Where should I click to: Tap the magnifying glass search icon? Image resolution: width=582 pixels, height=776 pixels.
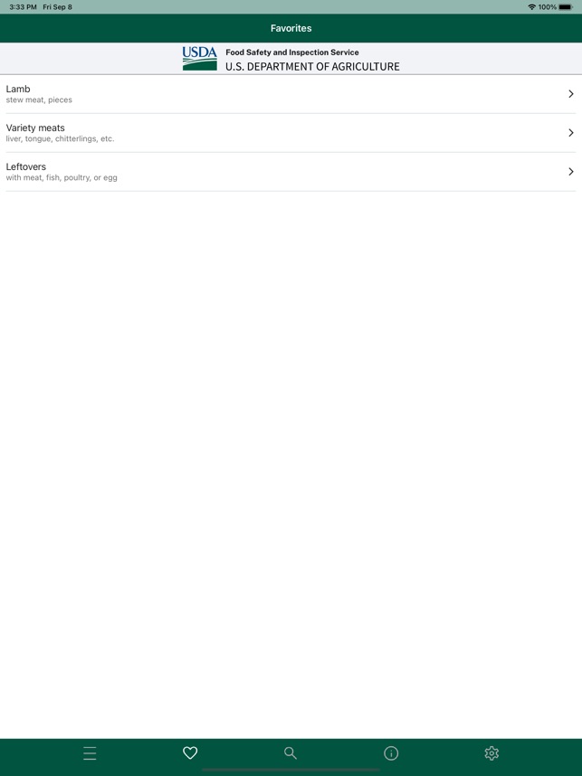coord(291,752)
